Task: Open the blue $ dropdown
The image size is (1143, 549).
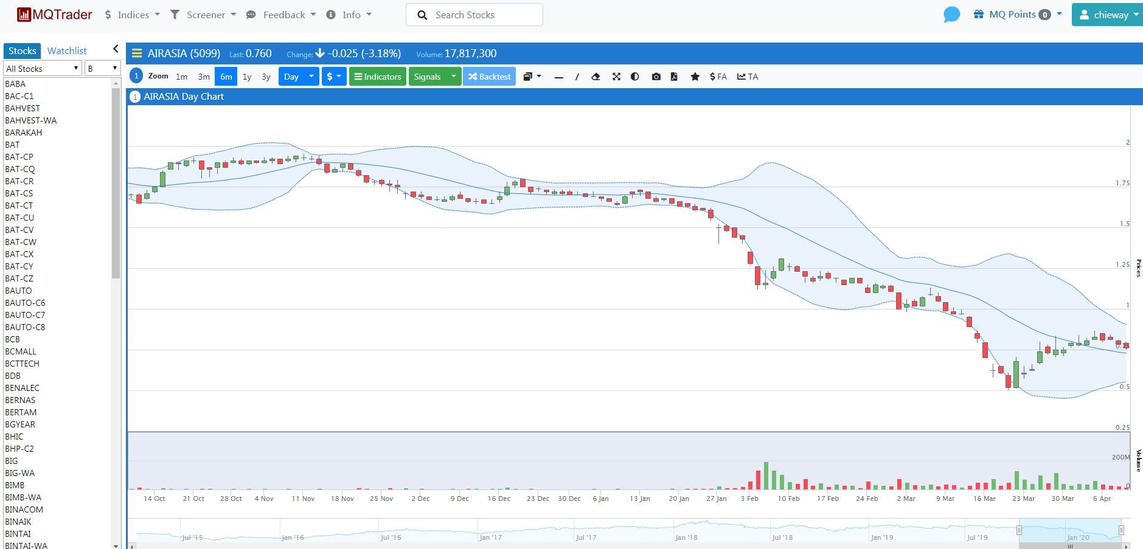Action: point(334,77)
